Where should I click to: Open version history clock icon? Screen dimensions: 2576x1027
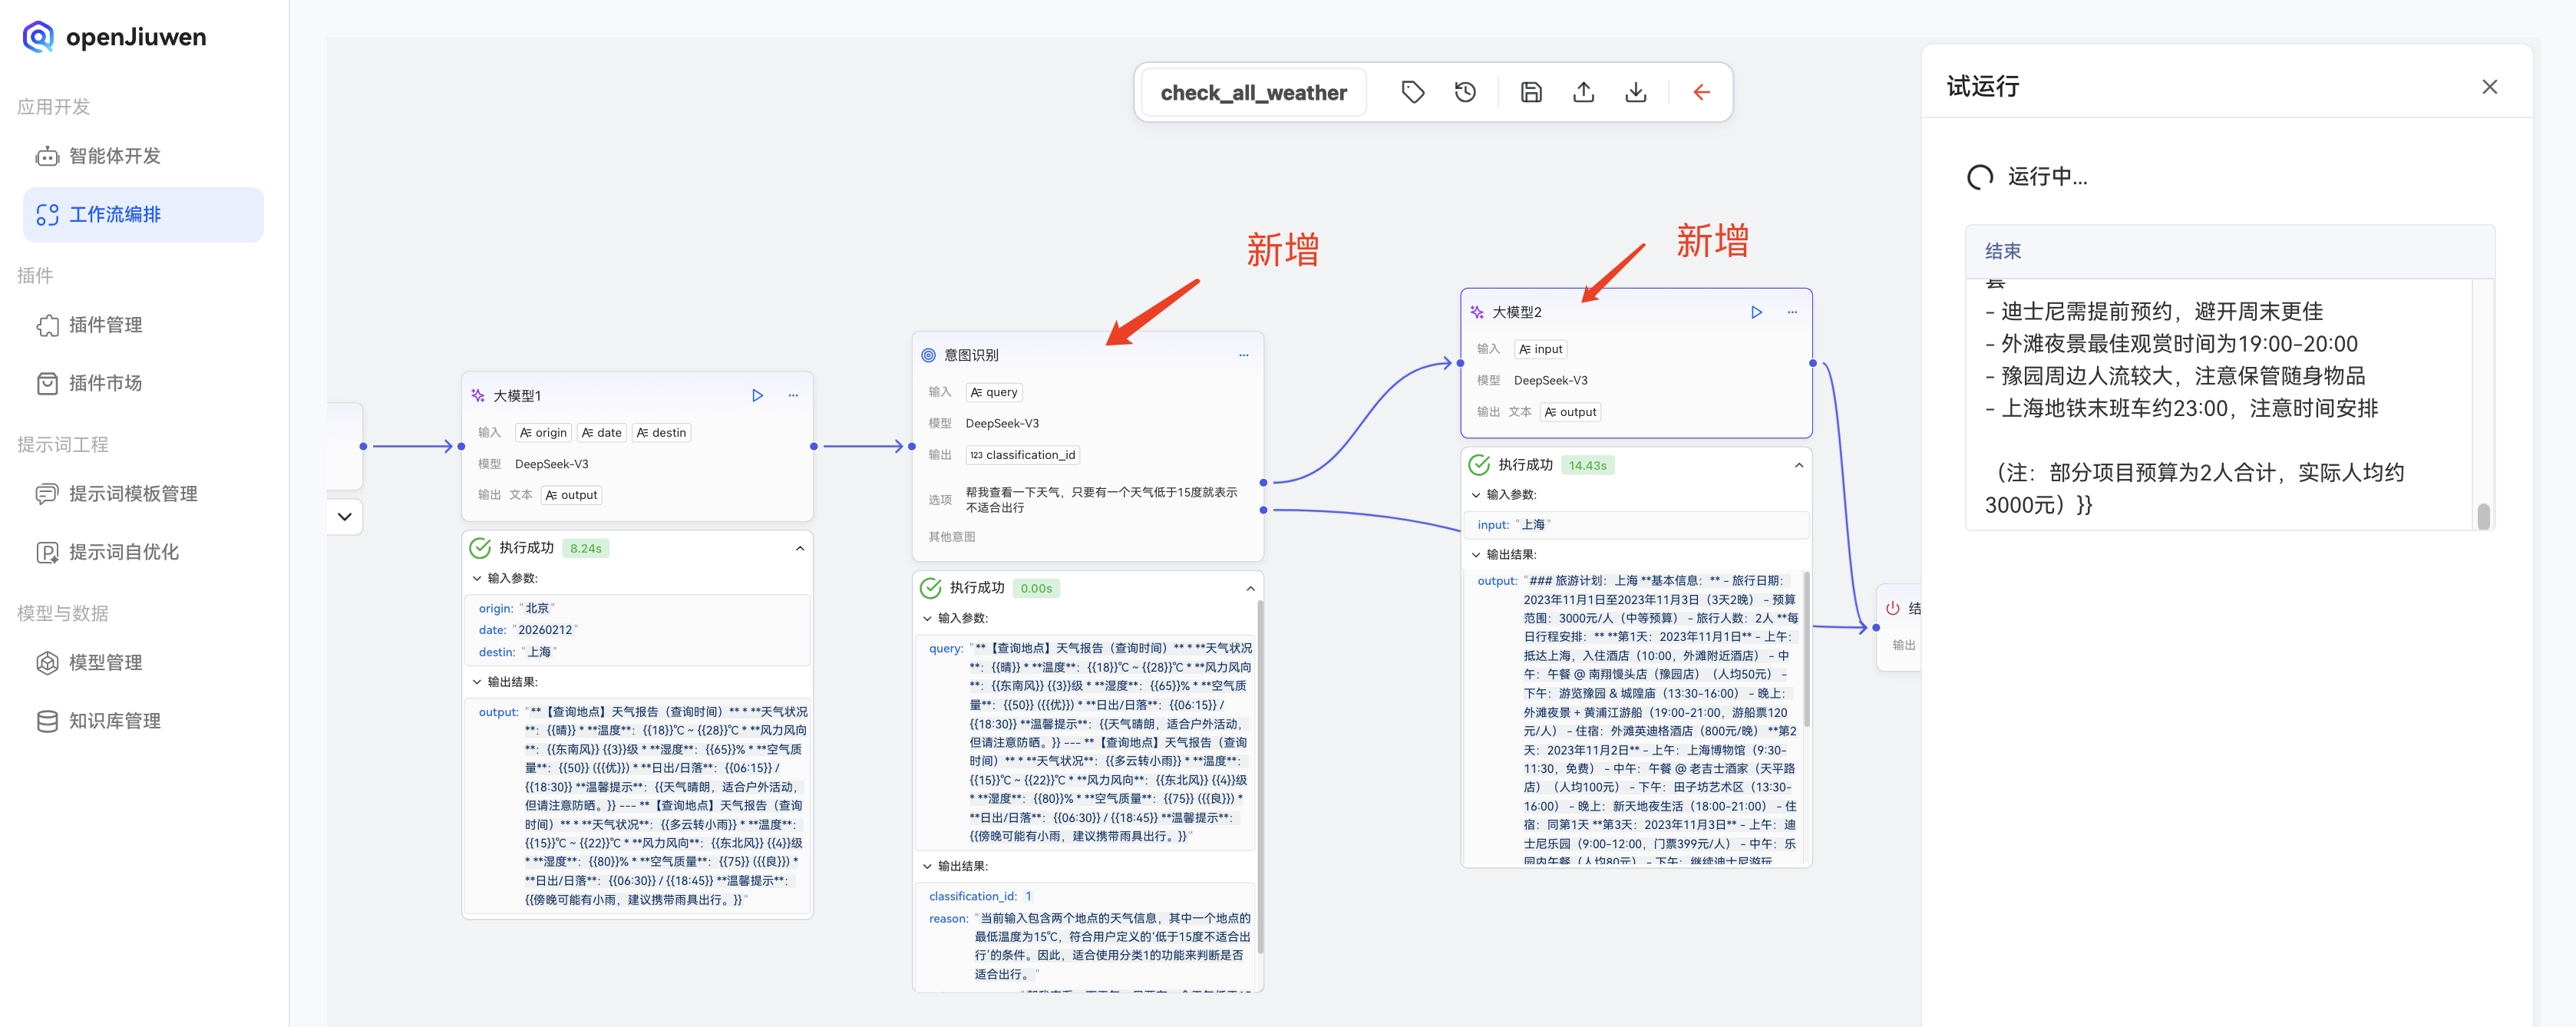point(1465,93)
